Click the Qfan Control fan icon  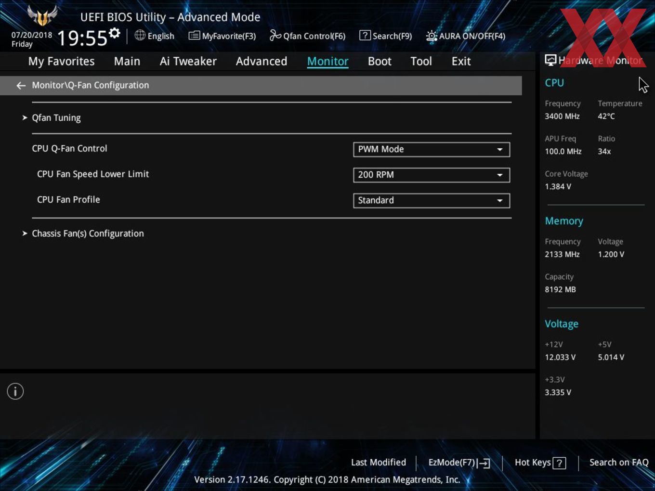click(x=275, y=35)
